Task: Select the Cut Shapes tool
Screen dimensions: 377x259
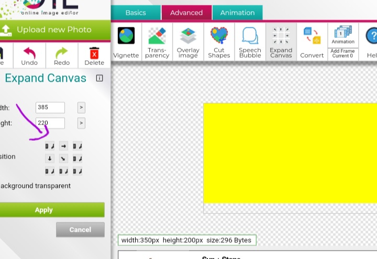Action: click(x=219, y=42)
